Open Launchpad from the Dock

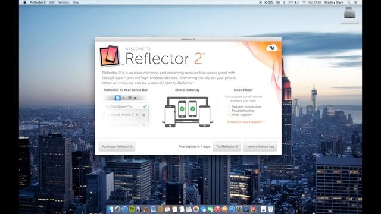click(117, 209)
